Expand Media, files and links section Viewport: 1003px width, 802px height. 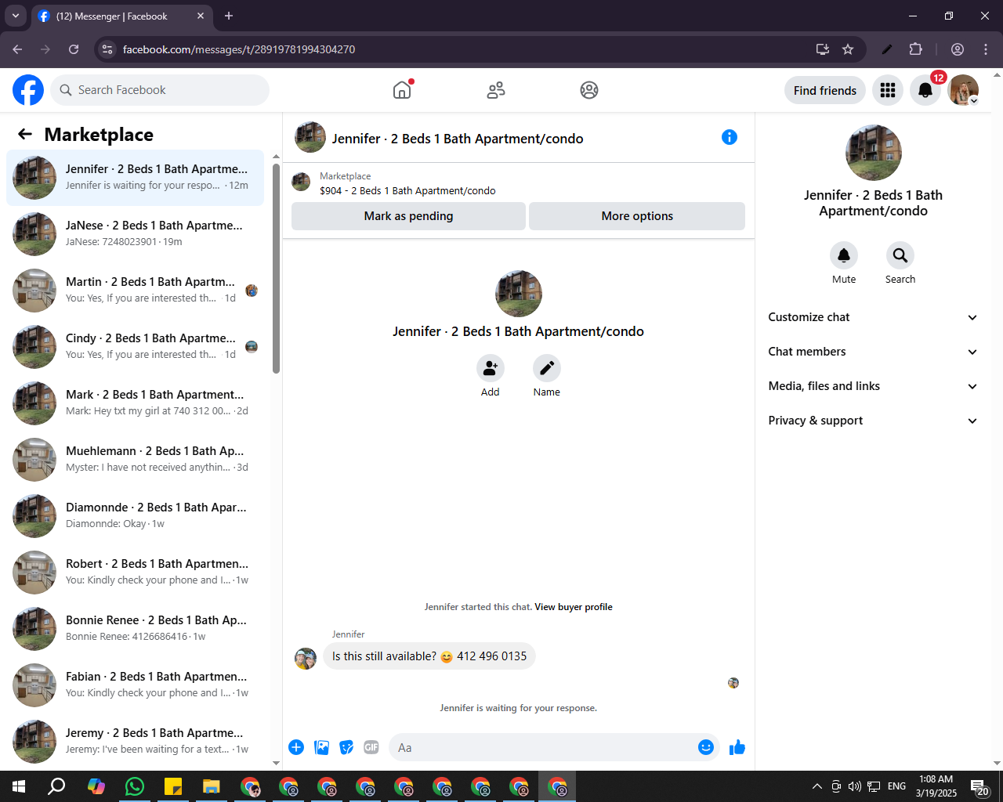(x=873, y=386)
